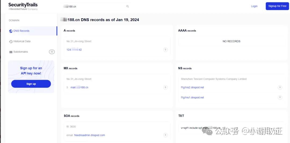Click Shenzhen Tencent Computer Systems text
Viewport: 290px width, 143px height.
[214, 79]
